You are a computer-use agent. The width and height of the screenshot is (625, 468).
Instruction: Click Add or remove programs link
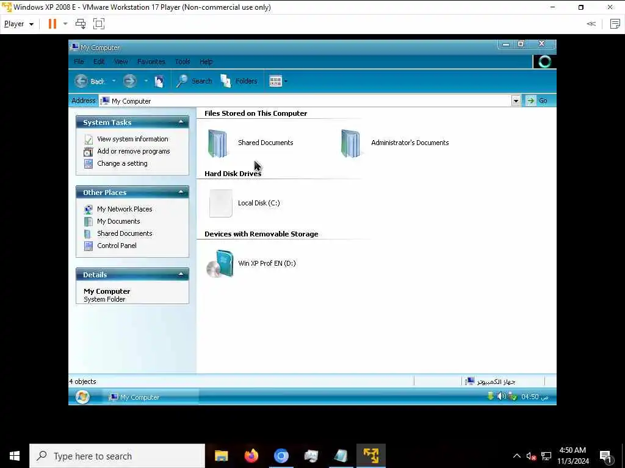134,151
